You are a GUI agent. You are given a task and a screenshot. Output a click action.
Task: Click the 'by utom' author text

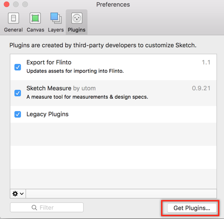(84, 88)
